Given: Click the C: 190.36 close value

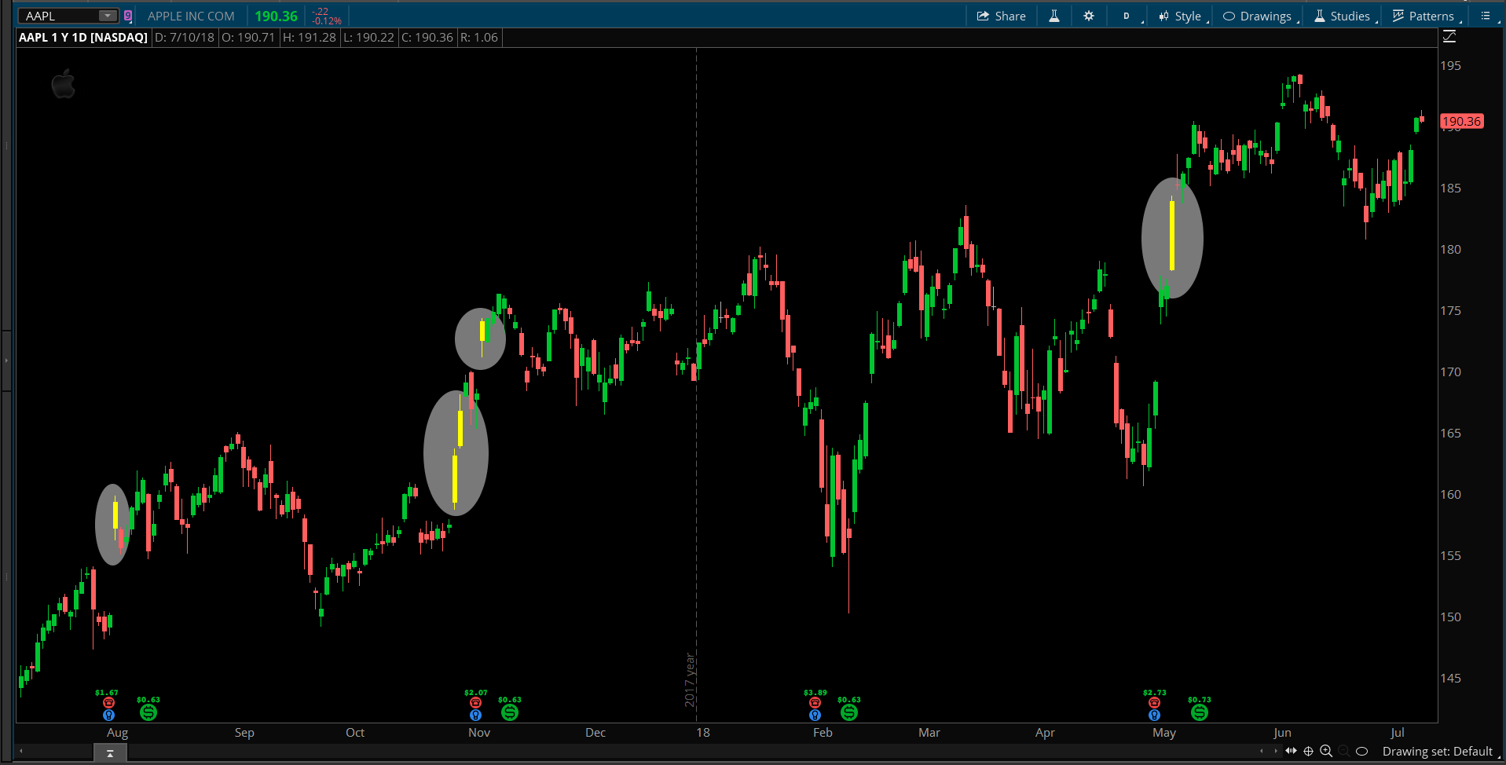Looking at the screenshot, I should coord(427,38).
